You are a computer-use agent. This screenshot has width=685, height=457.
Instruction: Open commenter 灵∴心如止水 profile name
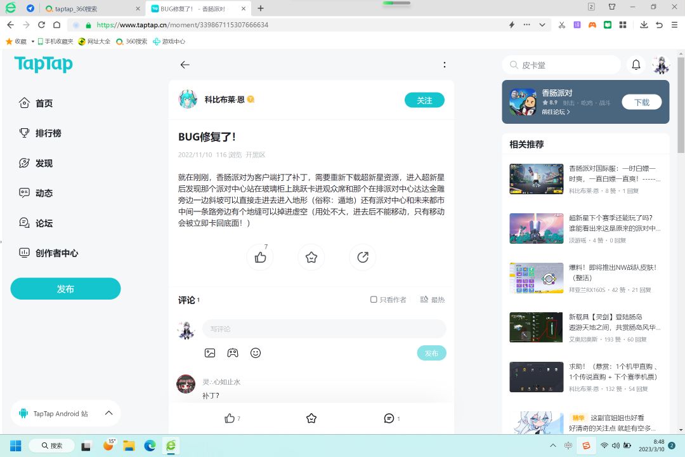221,381
